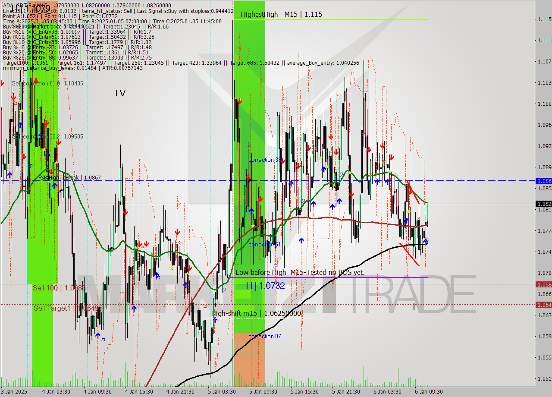Click the '5 Jan 15:30' time axis label
This screenshot has width=552, height=397.
[304, 392]
